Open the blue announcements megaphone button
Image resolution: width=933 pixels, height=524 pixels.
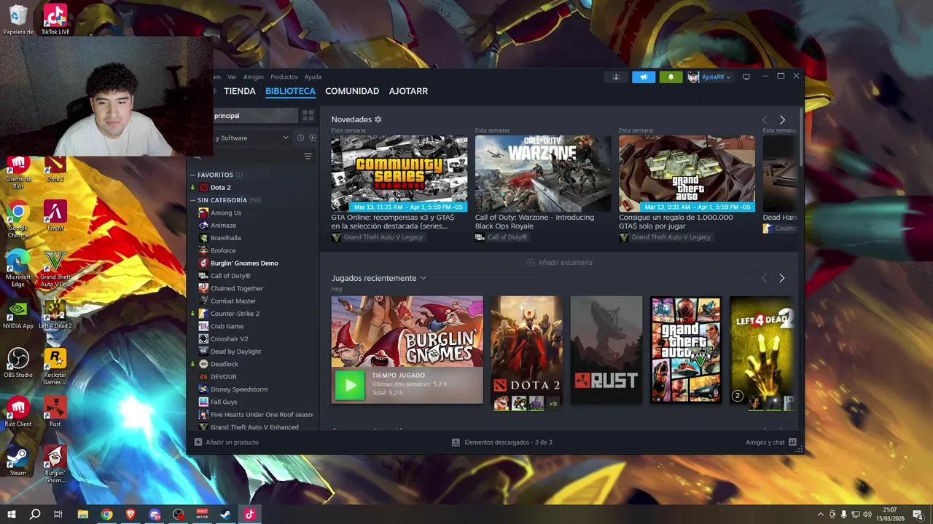[x=644, y=77]
